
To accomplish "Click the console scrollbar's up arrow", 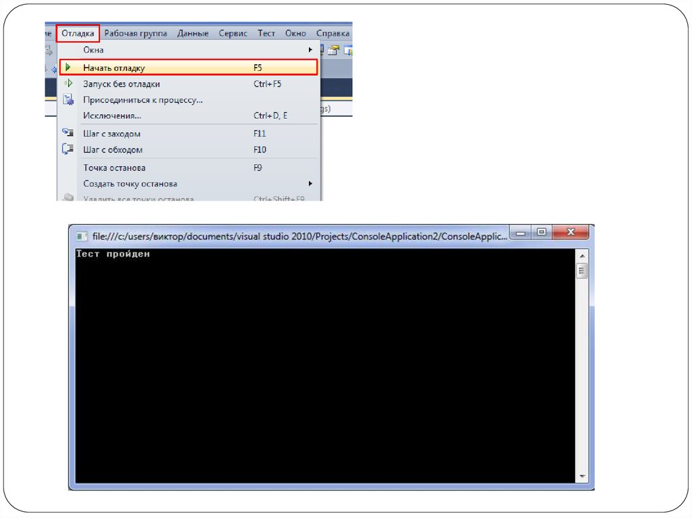I will [x=582, y=255].
